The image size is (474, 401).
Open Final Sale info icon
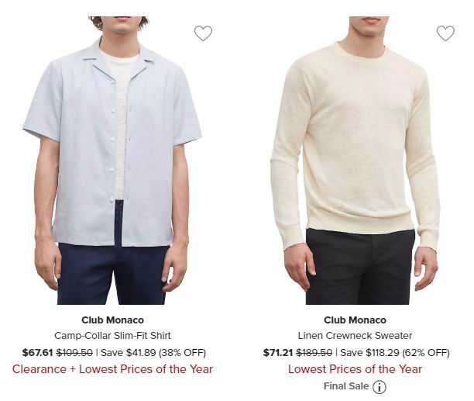[x=379, y=387]
